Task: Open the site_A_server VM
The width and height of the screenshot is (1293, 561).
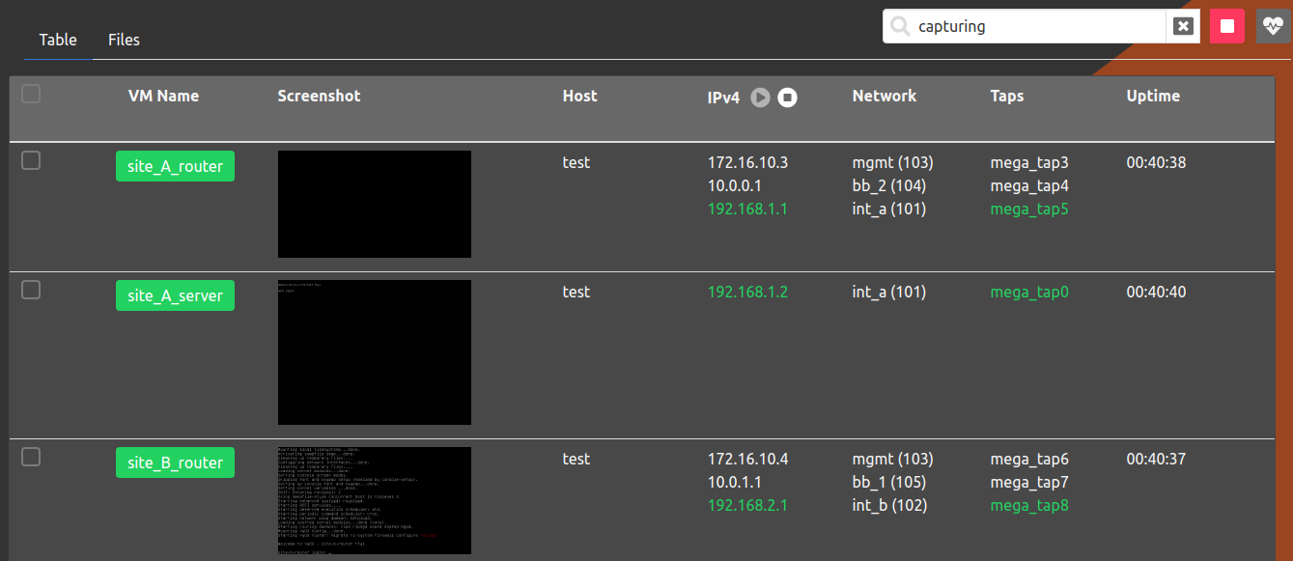Action: point(175,295)
